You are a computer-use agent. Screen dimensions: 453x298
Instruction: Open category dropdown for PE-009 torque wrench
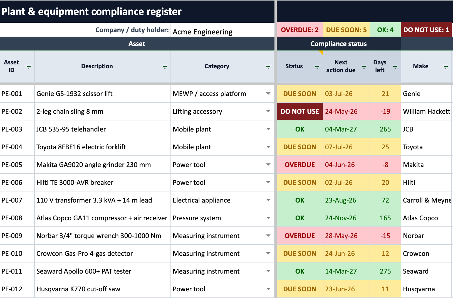pos(268,236)
